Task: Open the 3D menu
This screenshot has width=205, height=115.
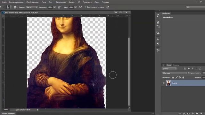Action: tap(79, 2)
